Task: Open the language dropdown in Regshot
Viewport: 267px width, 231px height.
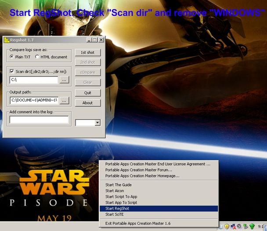Action: (x=97, y=123)
